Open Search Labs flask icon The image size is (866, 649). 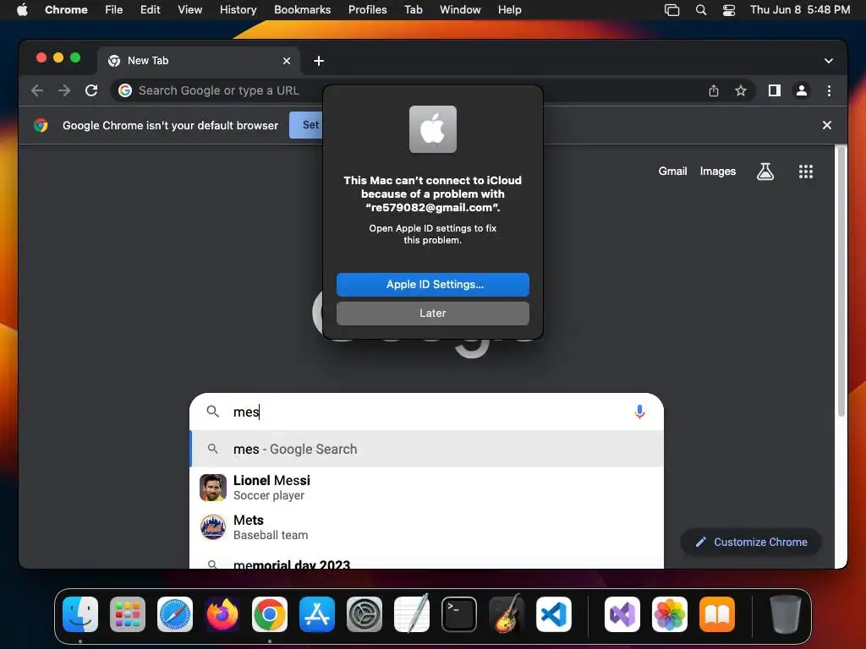tap(765, 172)
